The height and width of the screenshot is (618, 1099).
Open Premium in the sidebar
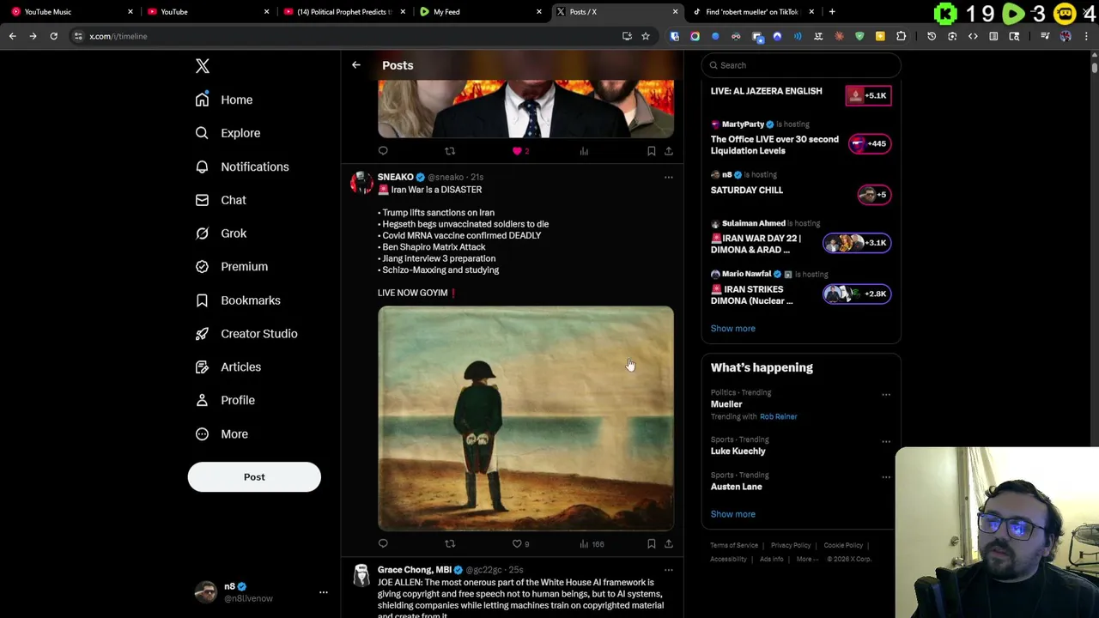point(232,266)
